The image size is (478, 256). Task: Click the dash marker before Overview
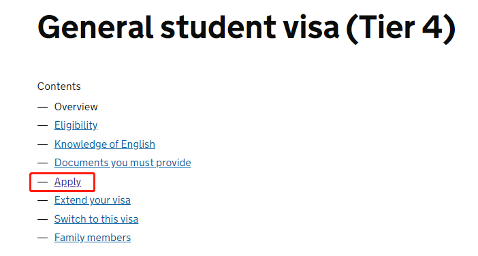pos(43,108)
